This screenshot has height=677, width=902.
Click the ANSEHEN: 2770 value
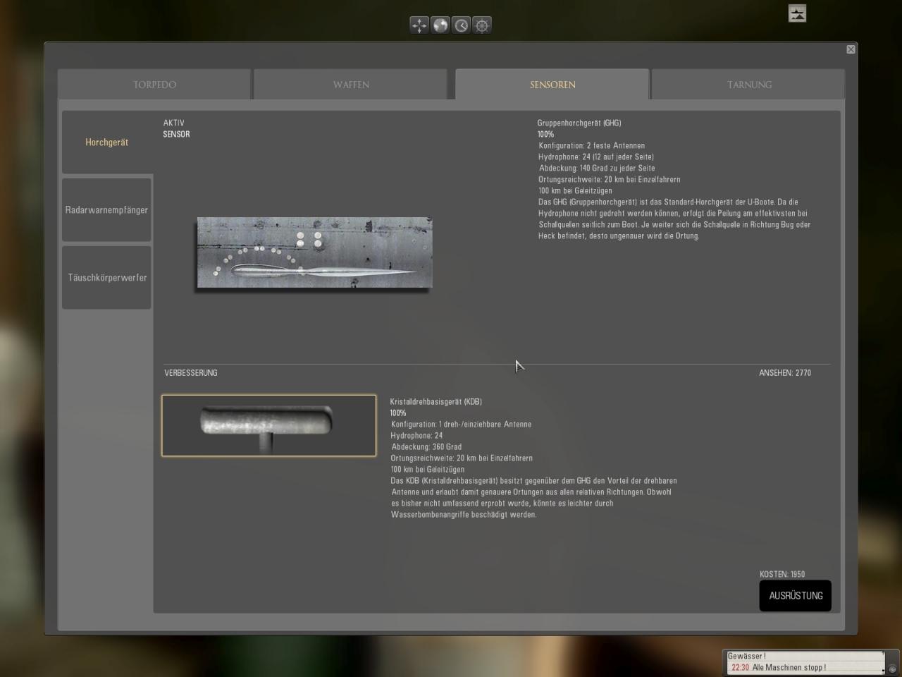pos(785,373)
